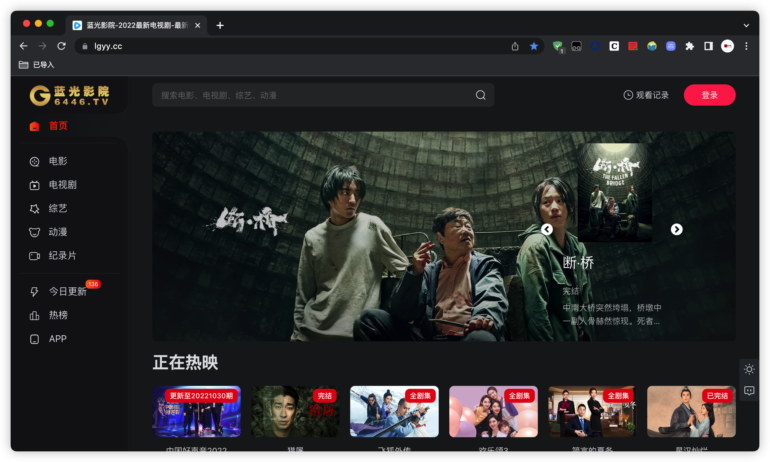Click the share icon in address bar
The image size is (770, 462).
[x=515, y=46]
